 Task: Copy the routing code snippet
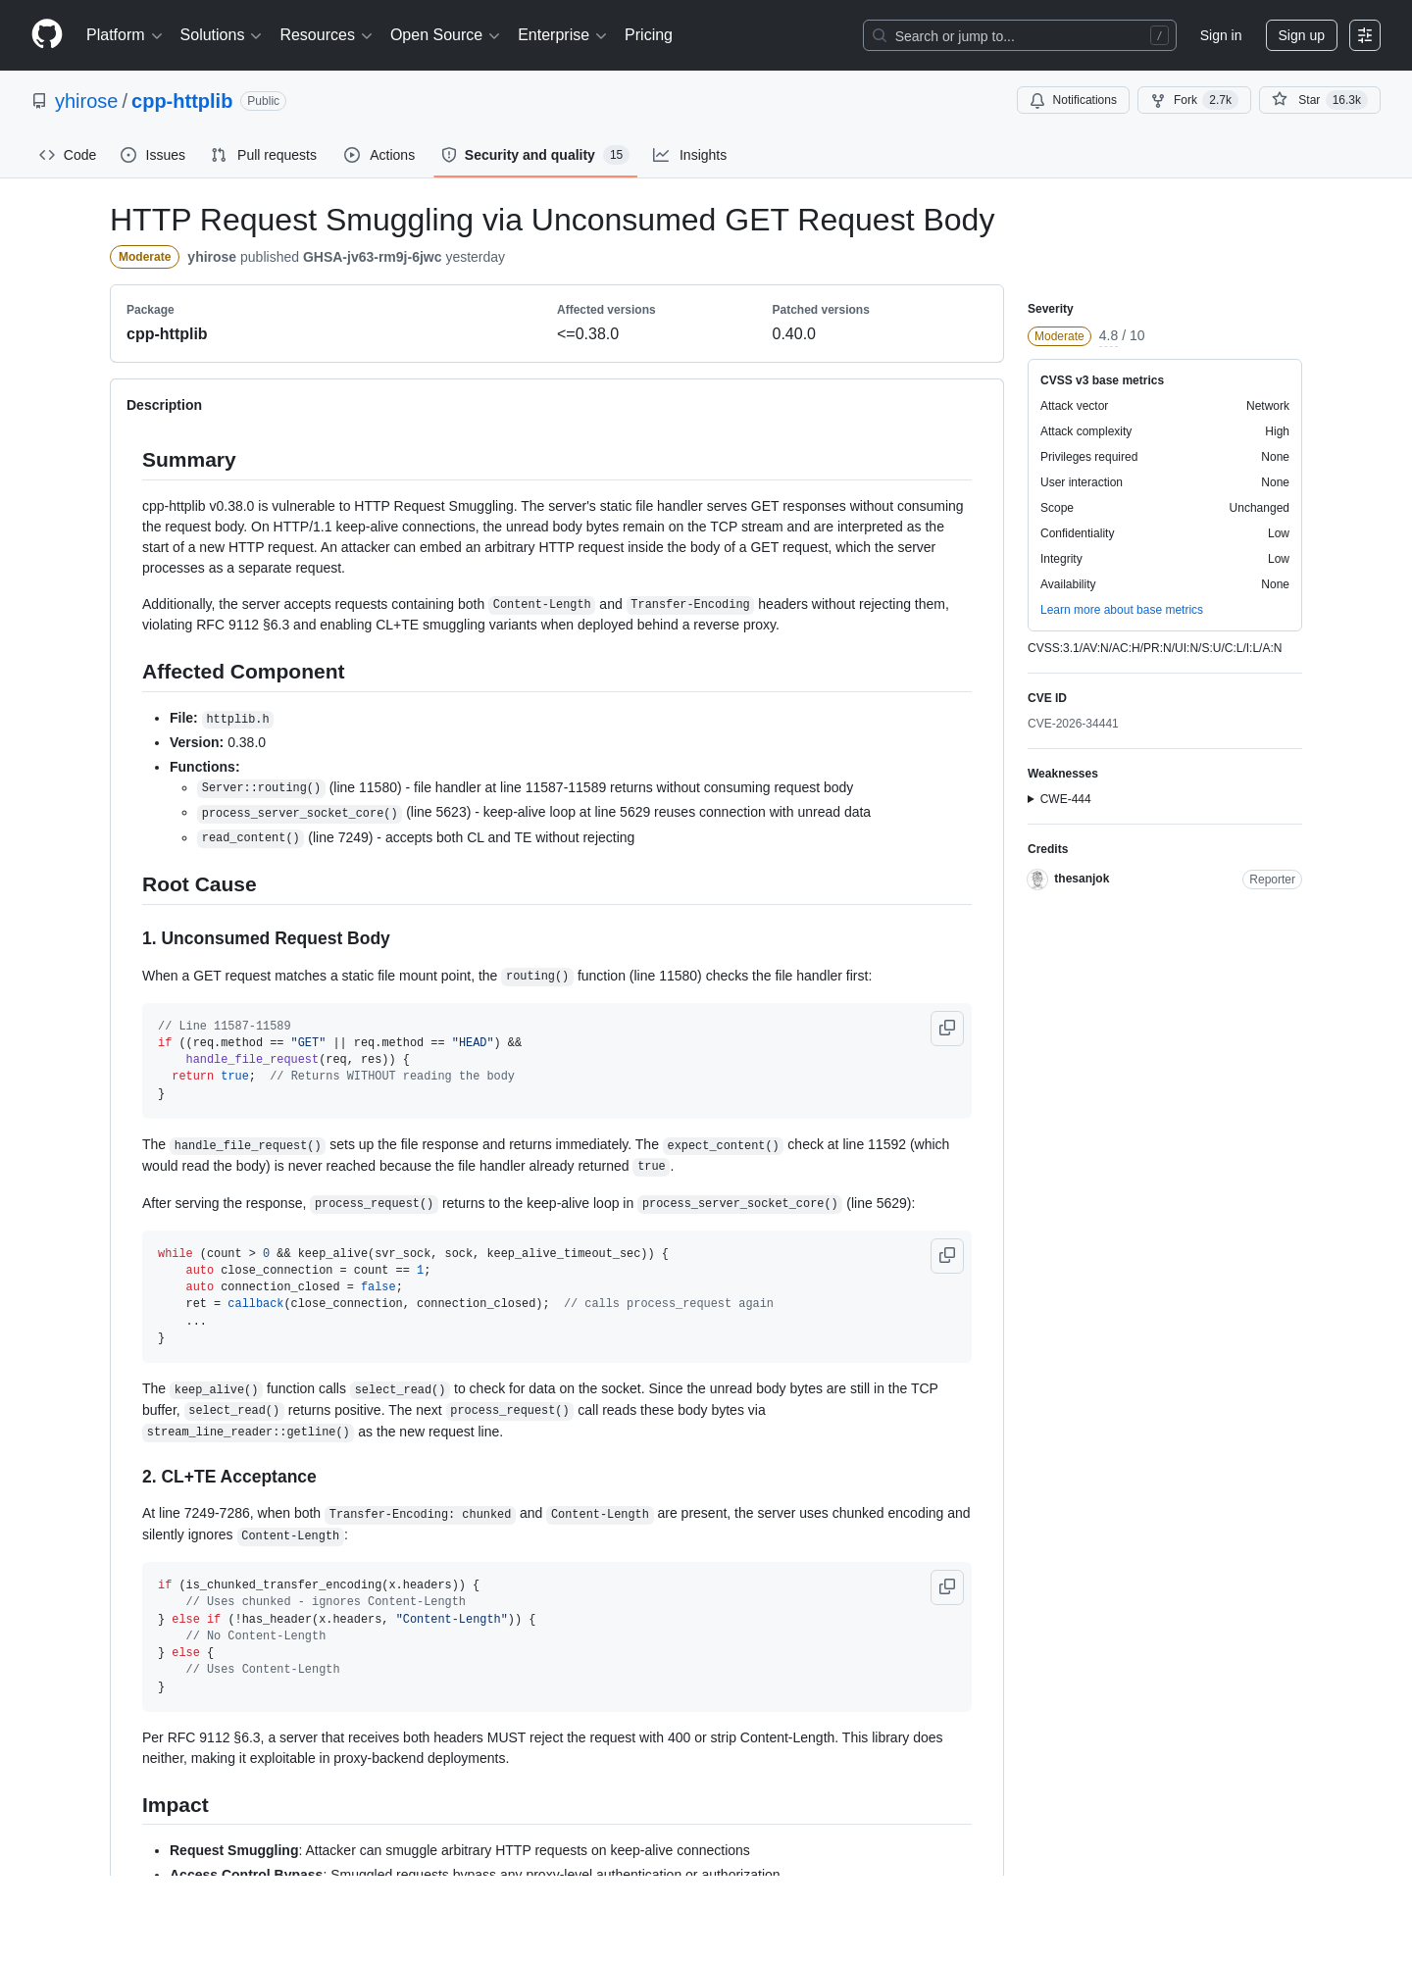[947, 1029]
